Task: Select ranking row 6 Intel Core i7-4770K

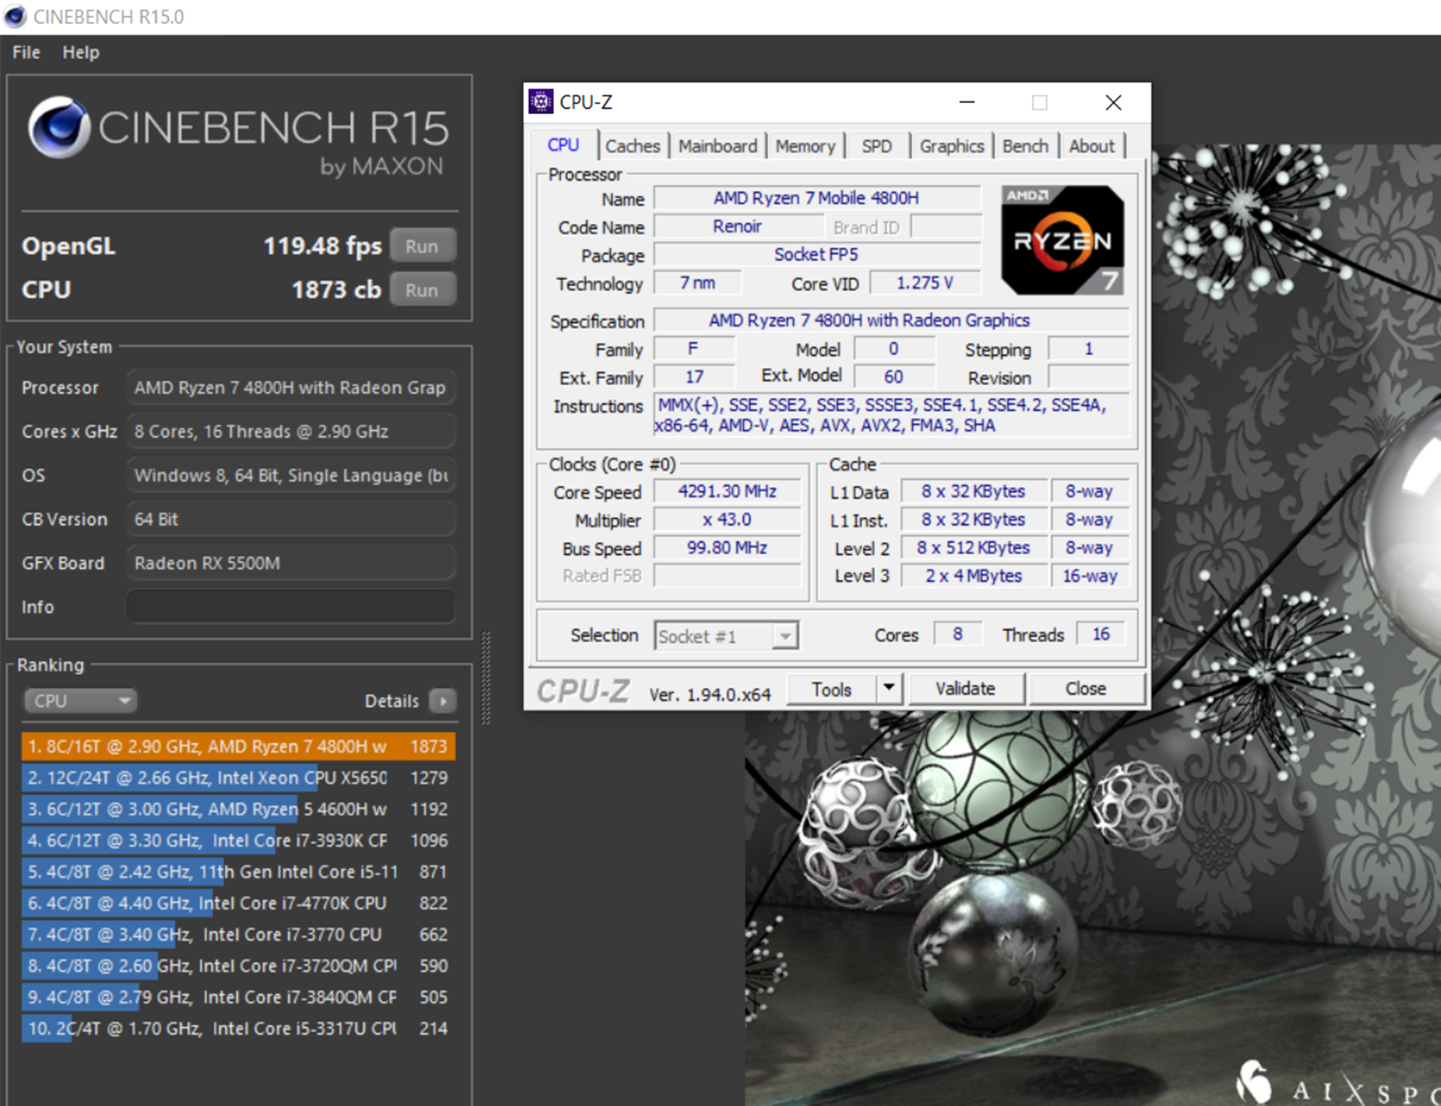Action: [238, 903]
